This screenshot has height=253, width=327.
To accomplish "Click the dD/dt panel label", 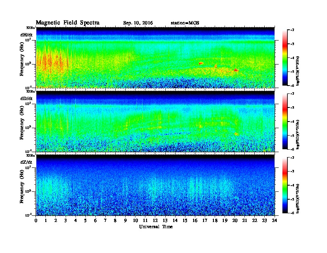I will point(26,98).
